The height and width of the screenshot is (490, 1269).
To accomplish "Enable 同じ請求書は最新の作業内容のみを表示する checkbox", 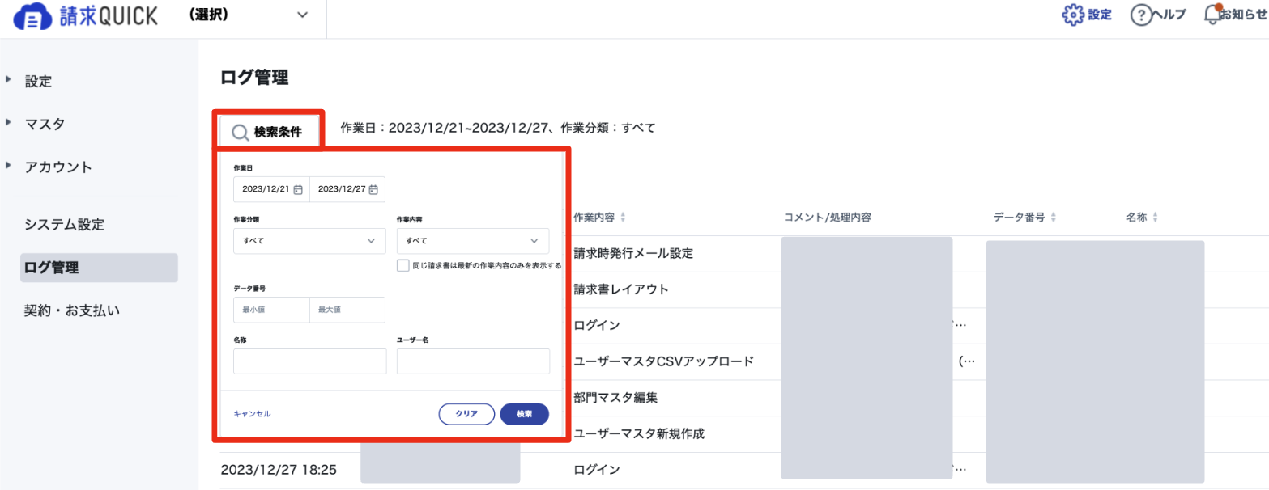I will pos(402,265).
